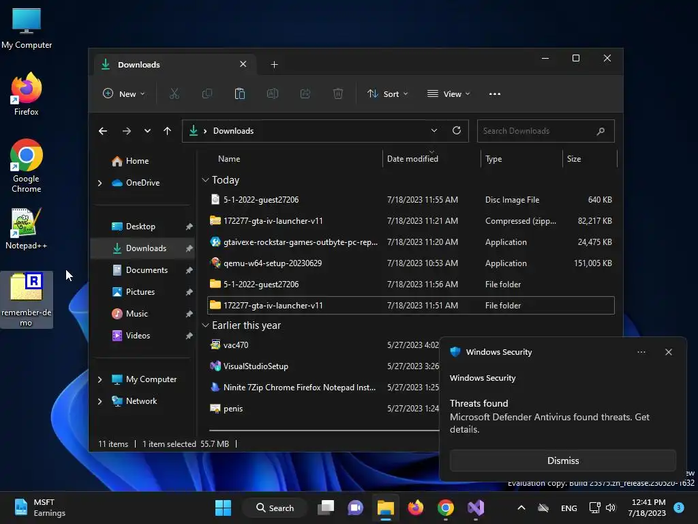Open Visual Studio from taskbar
This screenshot has height=524, width=698.
pyautogui.click(x=475, y=508)
